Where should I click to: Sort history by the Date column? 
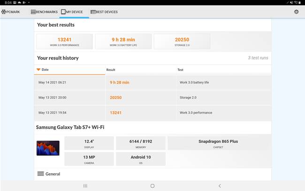pos(69,69)
